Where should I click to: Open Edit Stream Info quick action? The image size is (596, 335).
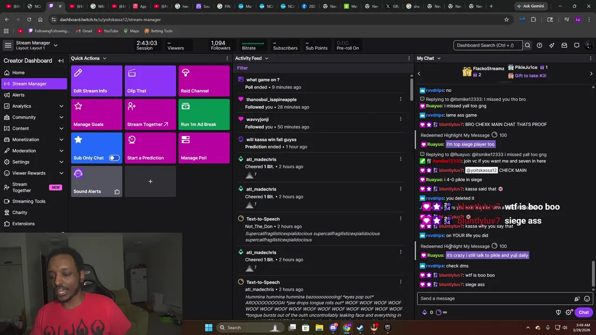[x=96, y=81]
